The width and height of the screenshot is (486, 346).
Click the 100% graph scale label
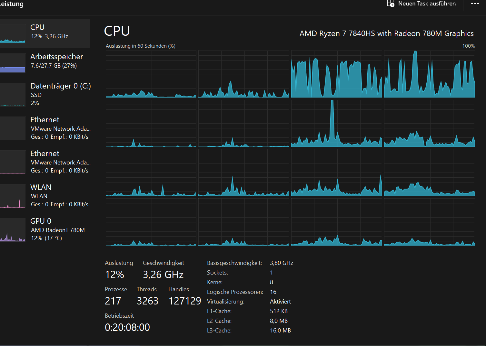469,46
